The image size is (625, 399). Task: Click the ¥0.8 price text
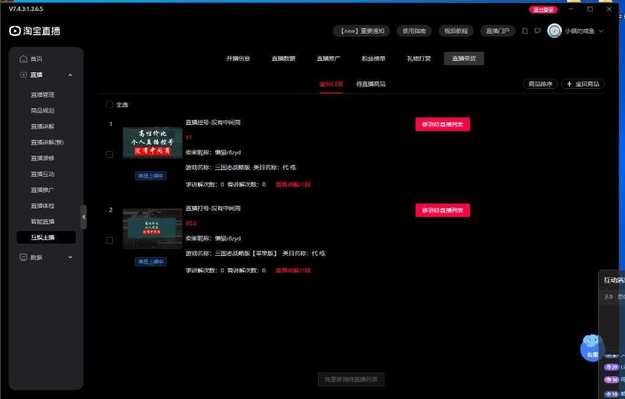191,223
